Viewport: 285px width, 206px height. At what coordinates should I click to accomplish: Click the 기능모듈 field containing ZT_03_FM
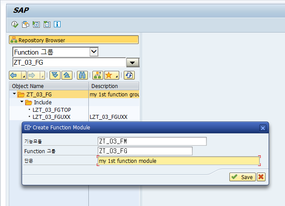point(152,141)
